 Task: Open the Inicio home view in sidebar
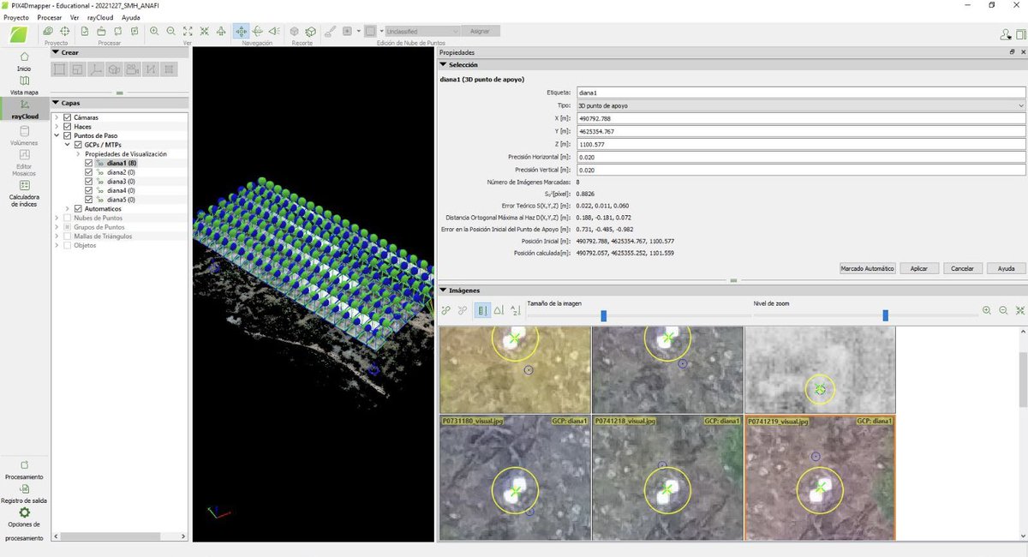click(x=24, y=61)
